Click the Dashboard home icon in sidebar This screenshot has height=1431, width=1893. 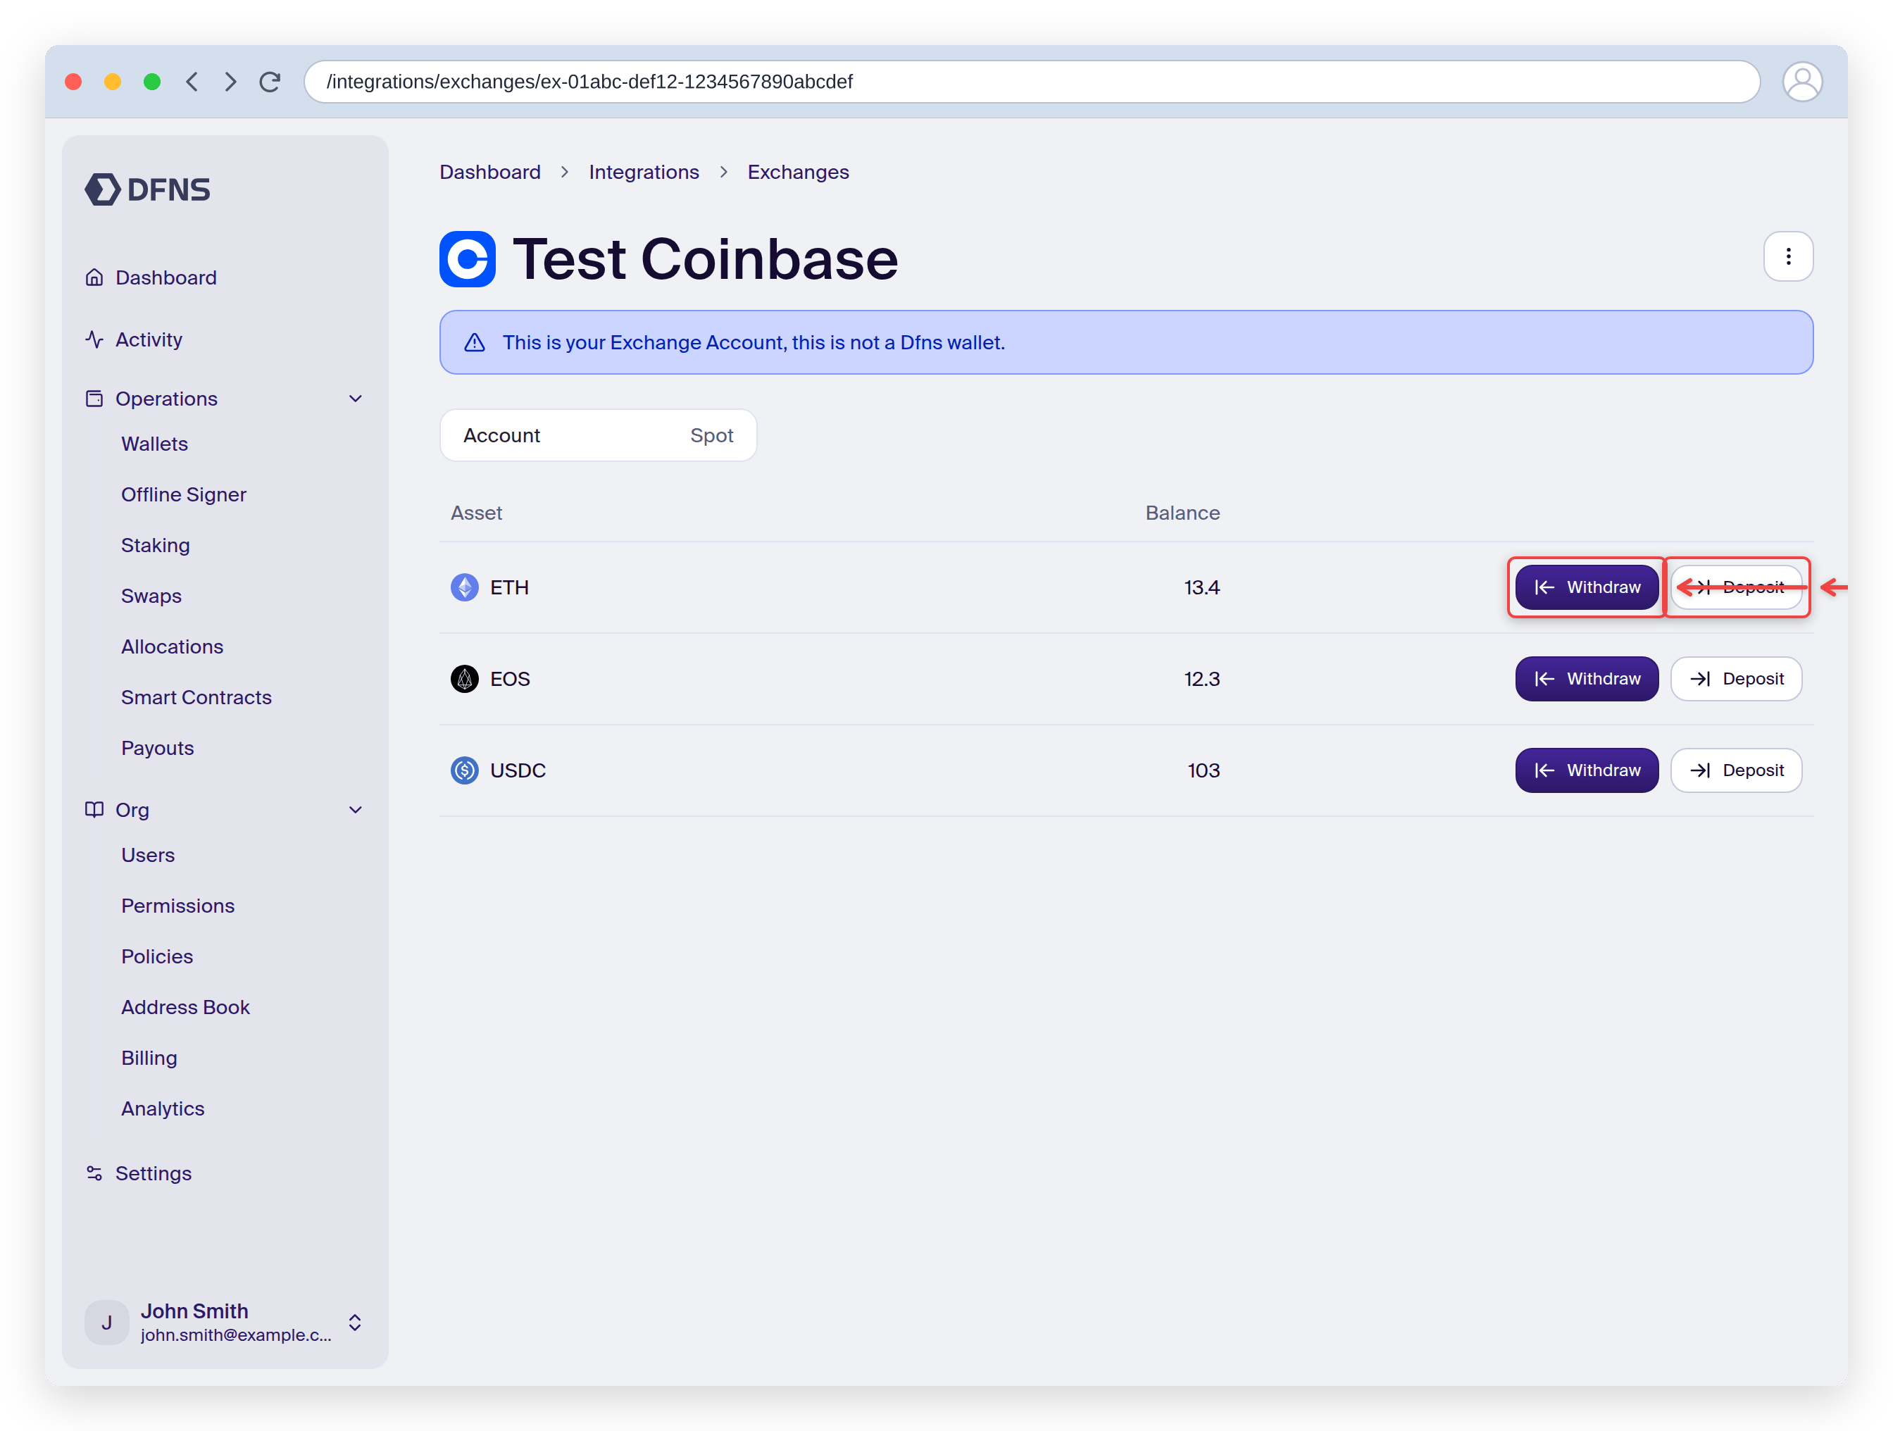[x=94, y=277]
